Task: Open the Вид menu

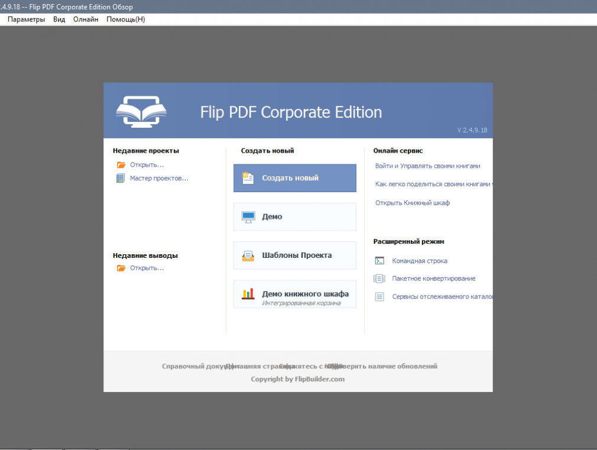Action: 59,20
